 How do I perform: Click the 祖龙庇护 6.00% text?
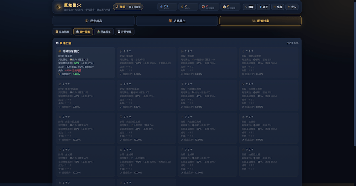point(192,107)
